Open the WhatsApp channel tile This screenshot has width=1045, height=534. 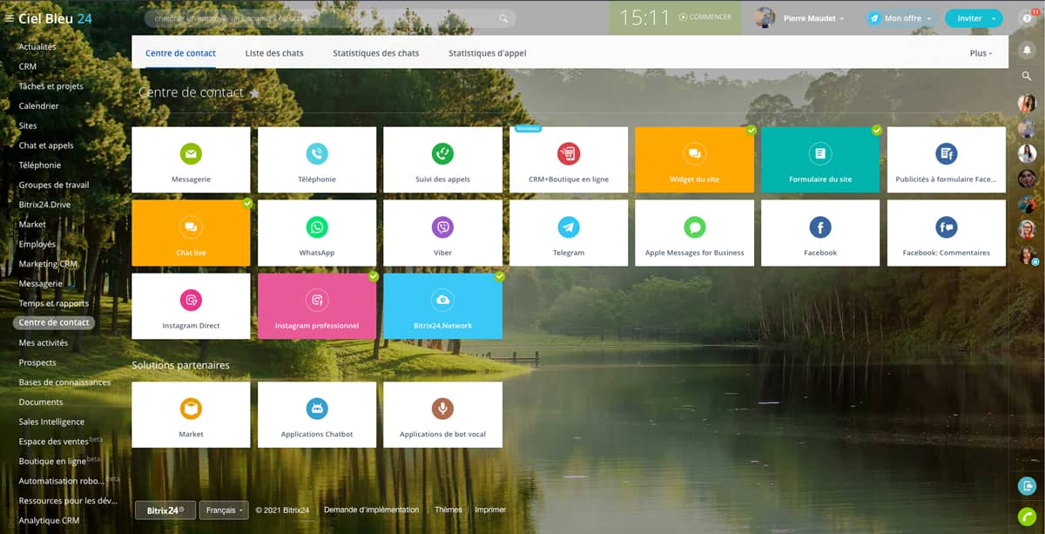tap(317, 233)
